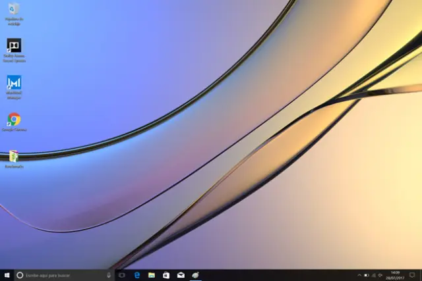422x281 pixels.
Task: Open the Recycle Bin desktop icon
Action: pos(14,9)
